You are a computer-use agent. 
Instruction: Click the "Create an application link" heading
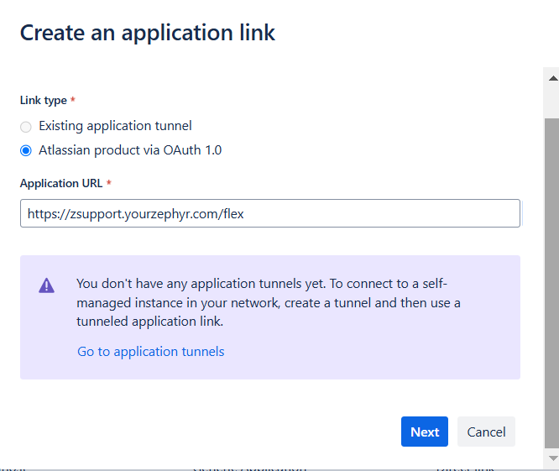(x=148, y=33)
